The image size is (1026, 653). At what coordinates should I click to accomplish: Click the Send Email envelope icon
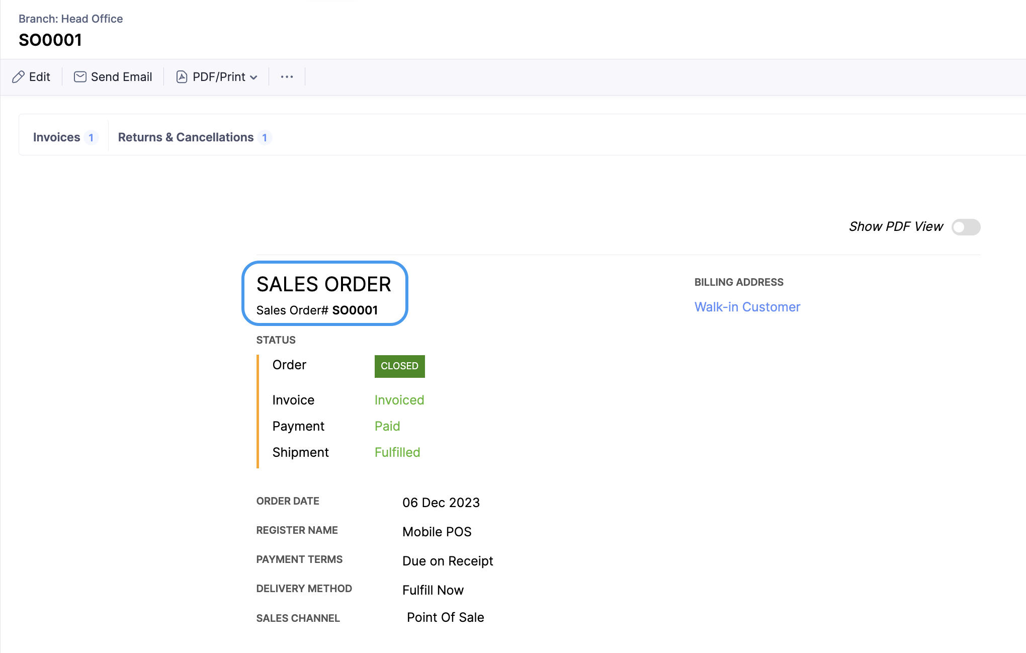tap(80, 77)
